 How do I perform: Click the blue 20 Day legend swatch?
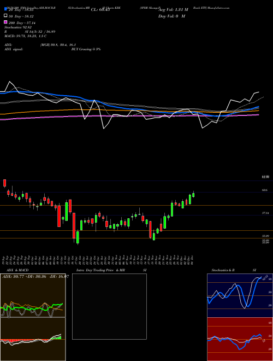[x=5, y=9]
